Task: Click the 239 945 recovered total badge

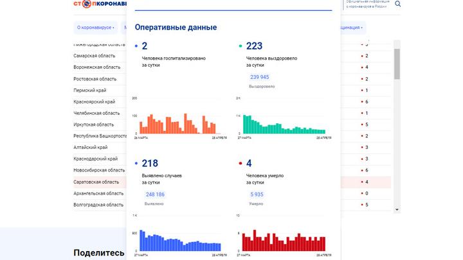Action: [255, 77]
